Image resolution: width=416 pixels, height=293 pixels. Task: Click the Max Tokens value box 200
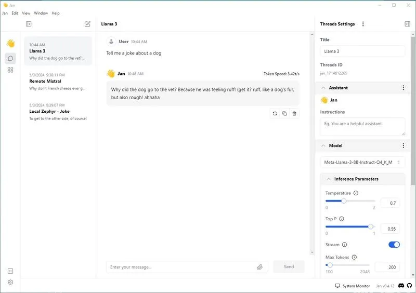pyautogui.click(x=387, y=267)
